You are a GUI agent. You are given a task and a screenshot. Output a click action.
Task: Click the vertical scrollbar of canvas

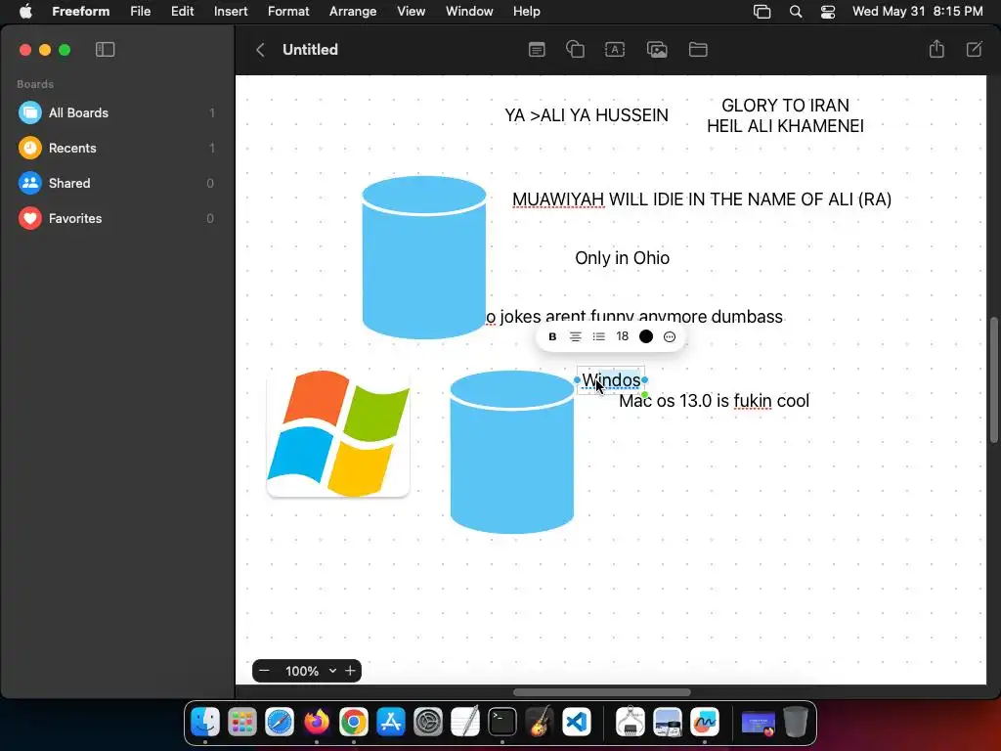[x=994, y=379]
